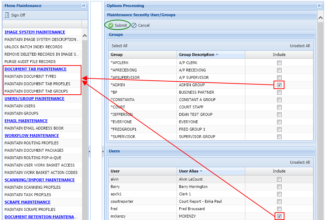
Task: Collapse the Menu Maintenance panel with double-left chevron
Action: [x=84, y=6]
